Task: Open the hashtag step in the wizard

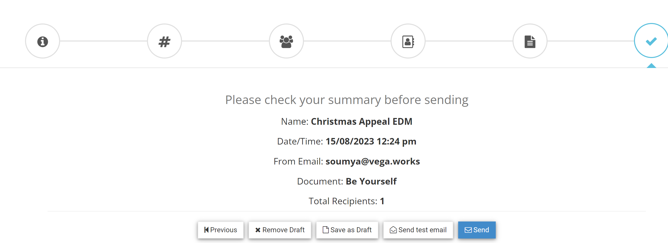Action: [164, 41]
